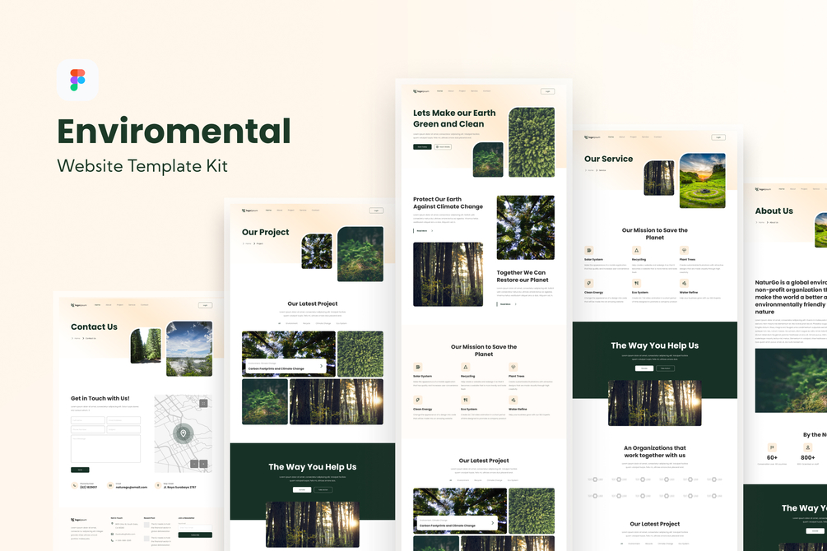Click the Recycling icon on the home page

(465, 367)
